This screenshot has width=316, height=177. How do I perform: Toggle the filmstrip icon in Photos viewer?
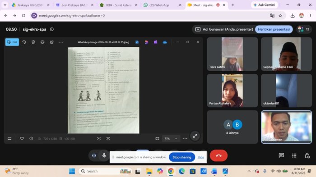(x=9, y=139)
